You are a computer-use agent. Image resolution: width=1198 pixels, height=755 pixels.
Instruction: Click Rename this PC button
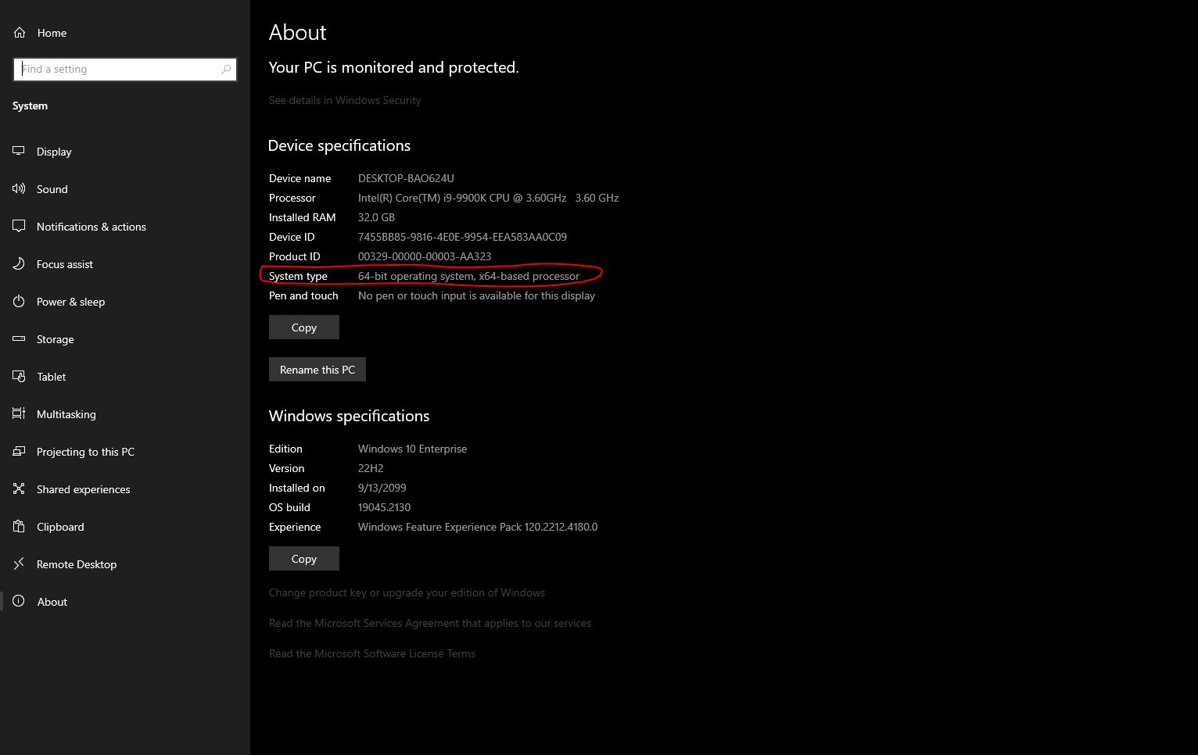[317, 370]
